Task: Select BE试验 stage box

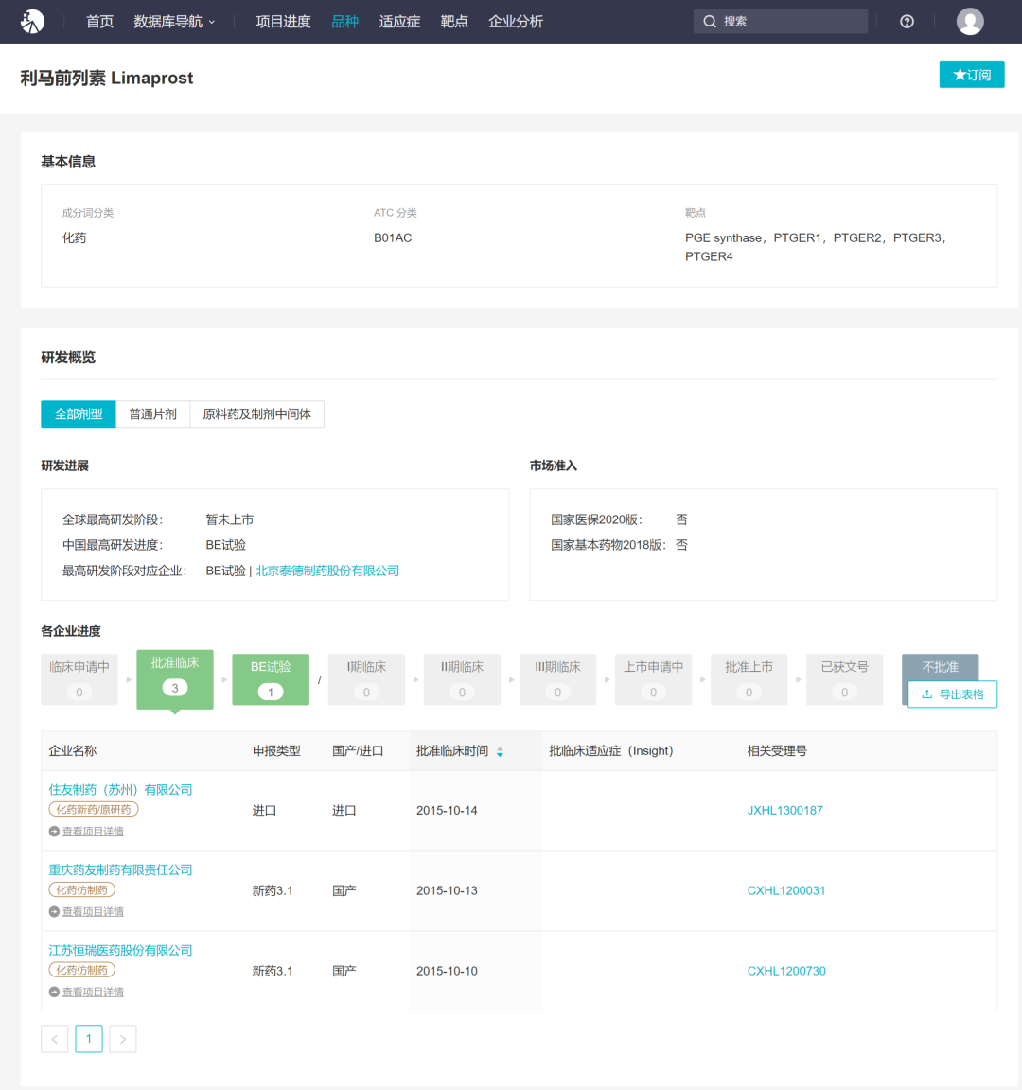Action: tap(271, 679)
